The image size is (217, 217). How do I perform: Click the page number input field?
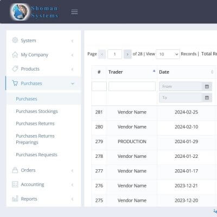(114, 54)
